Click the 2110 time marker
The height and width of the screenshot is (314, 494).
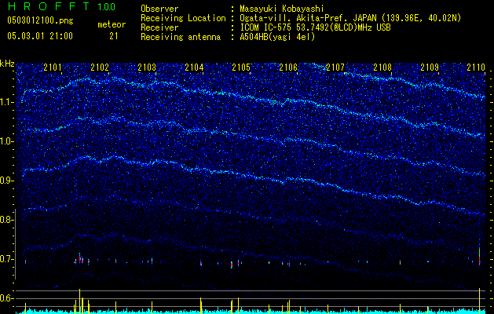point(476,68)
